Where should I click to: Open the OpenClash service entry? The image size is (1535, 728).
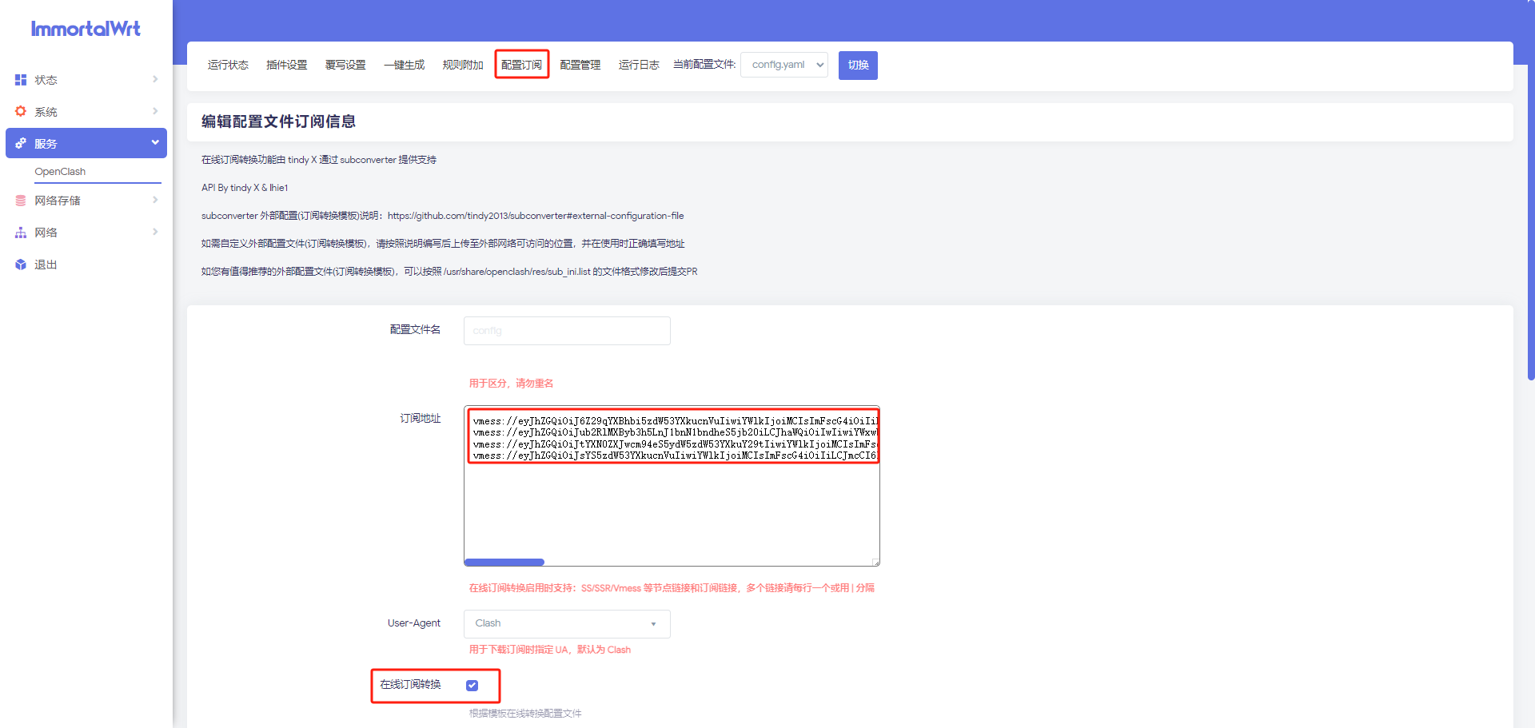(x=61, y=171)
